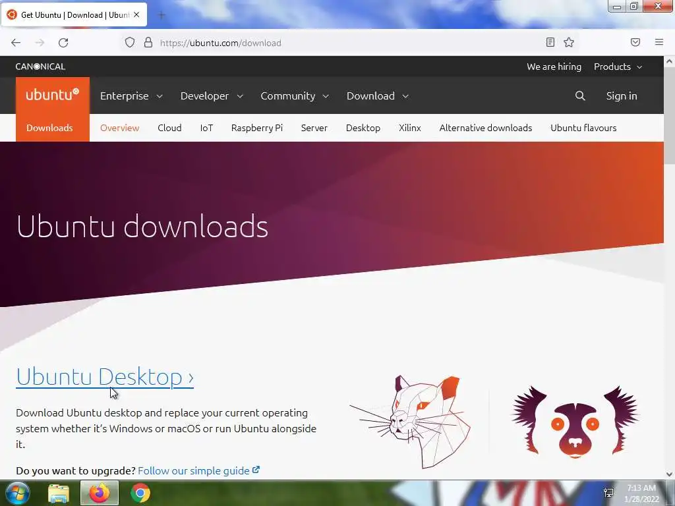Open the Server tab
This screenshot has width=675, height=506.
point(314,128)
